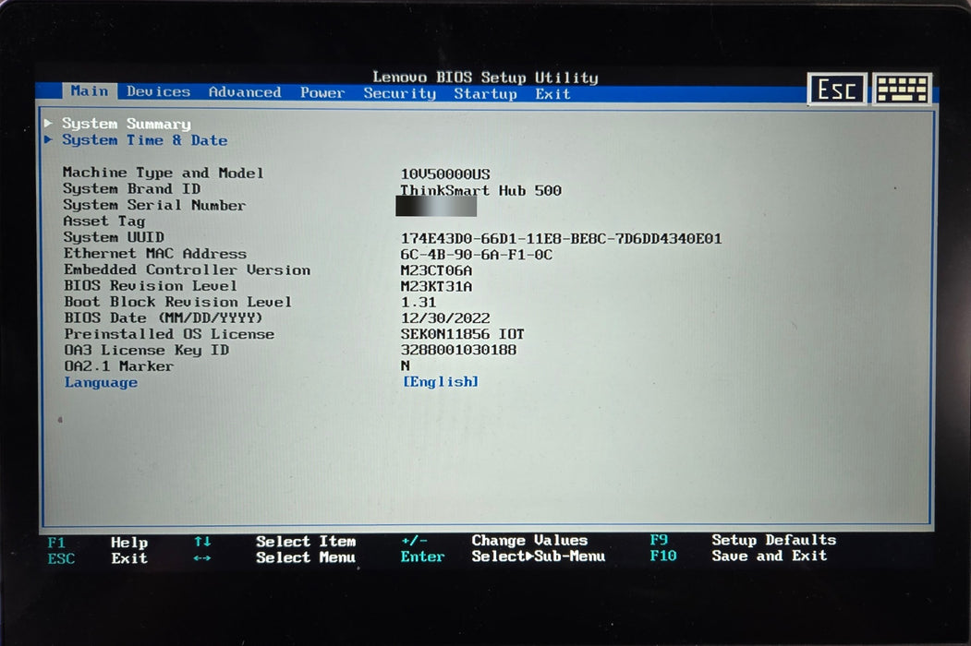
Task: Click the ESC Exit hint
Action: click(97, 558)
